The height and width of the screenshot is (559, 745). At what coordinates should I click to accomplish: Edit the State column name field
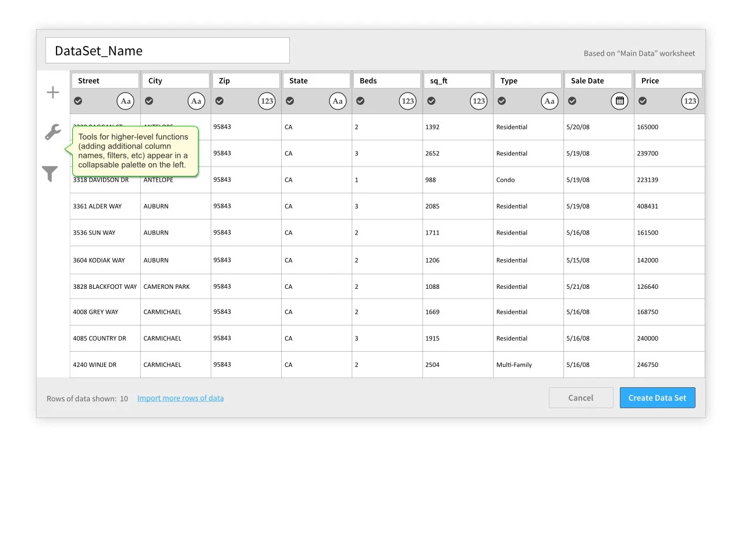(x=317, y=81)
